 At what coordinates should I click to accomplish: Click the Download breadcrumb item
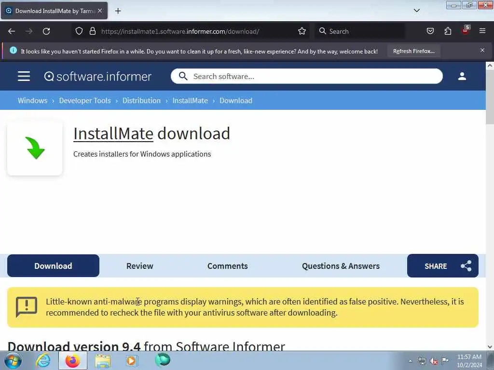point(235,100)
